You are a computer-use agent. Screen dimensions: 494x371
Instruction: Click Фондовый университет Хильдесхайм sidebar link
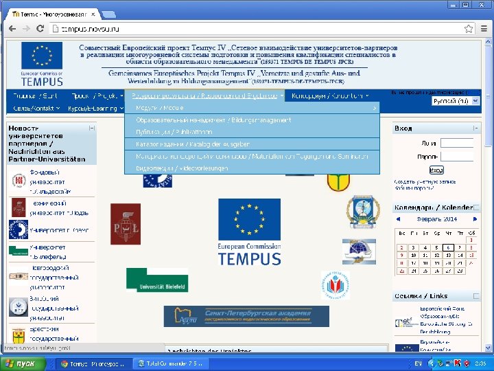point(50,181)
